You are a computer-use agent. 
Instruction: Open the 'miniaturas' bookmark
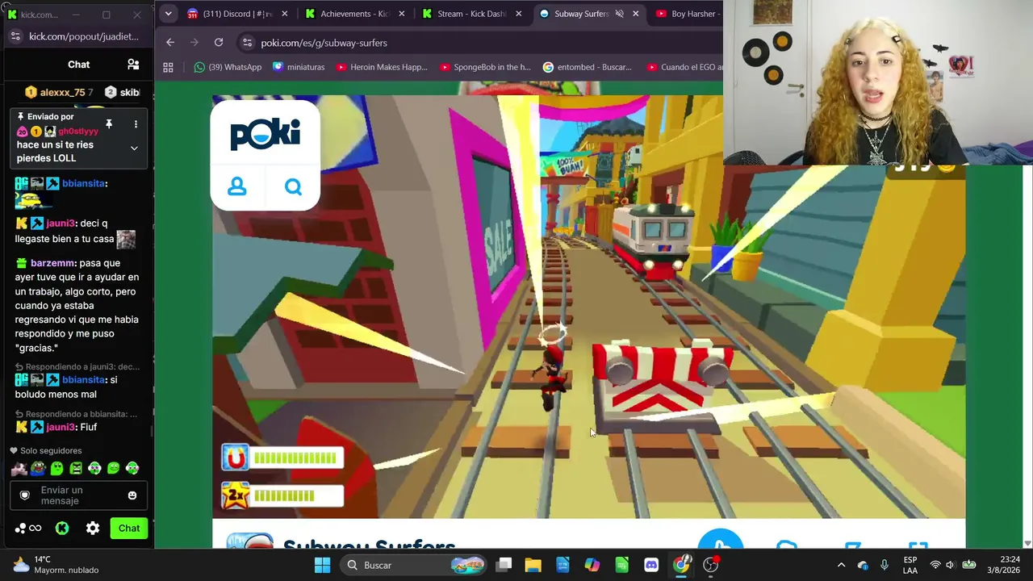[299, 67]
